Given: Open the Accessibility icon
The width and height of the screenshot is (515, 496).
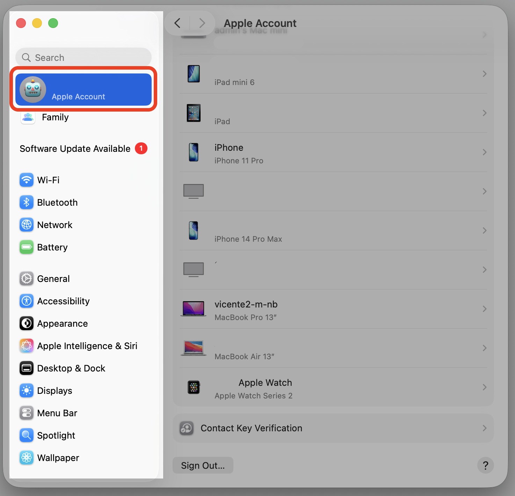Looking at the screenshot, I should click(27, 301).
